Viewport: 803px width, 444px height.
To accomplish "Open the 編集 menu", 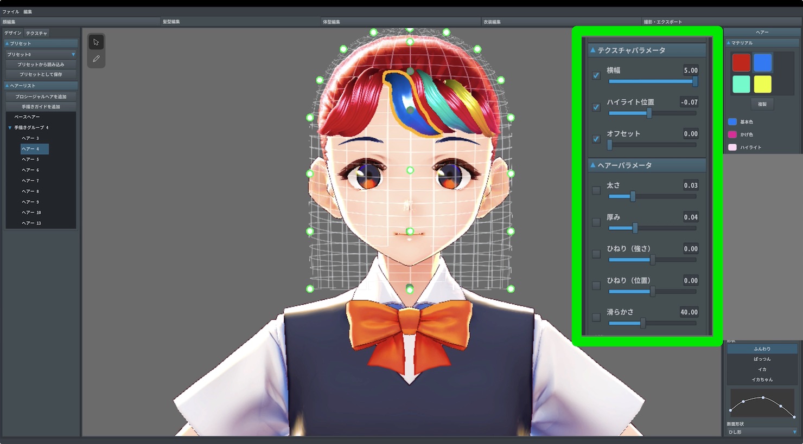I will tap(28, 11).
